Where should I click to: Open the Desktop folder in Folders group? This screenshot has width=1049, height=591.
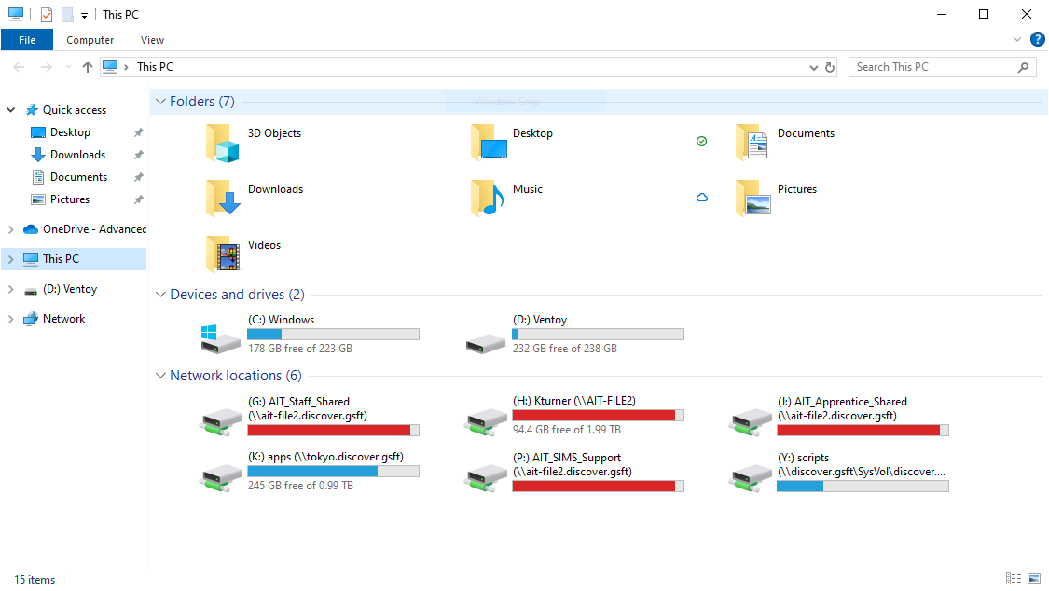pos(489,143)
